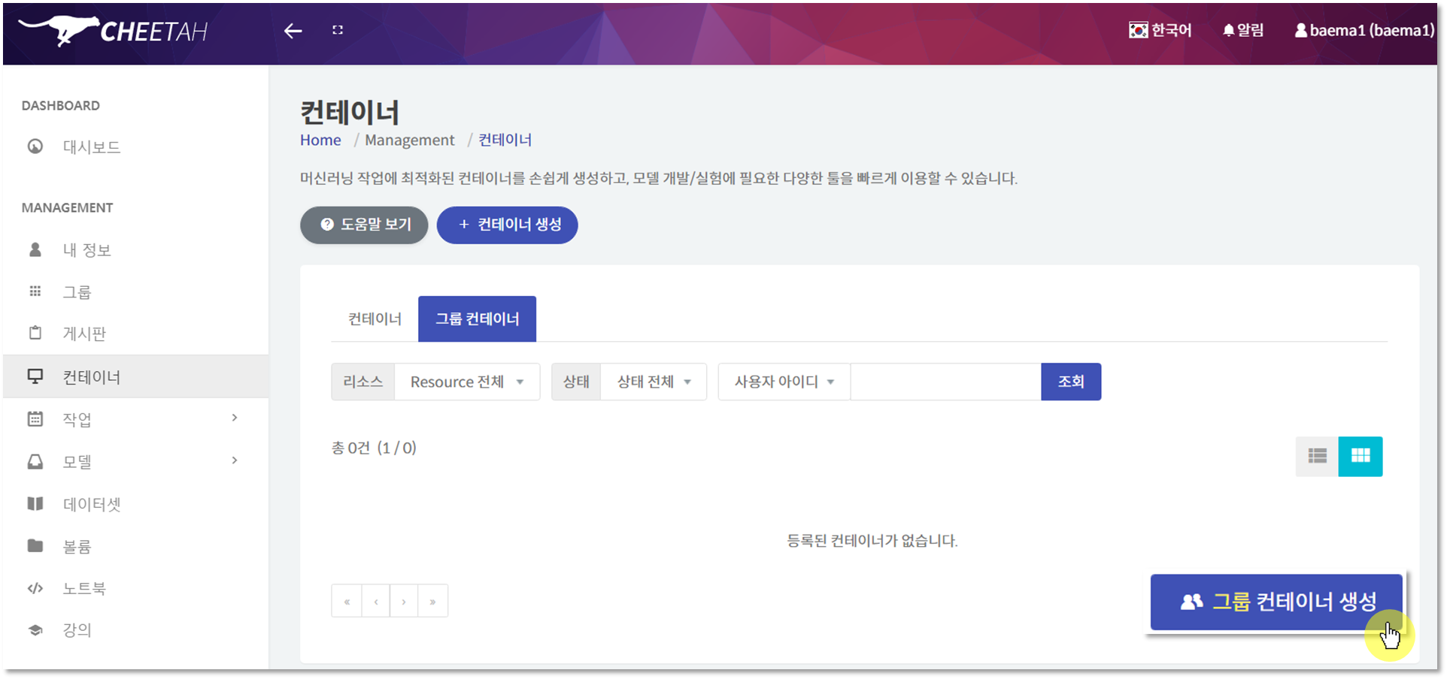The width and height of the screenshot is (1447, 679).
Task: Click the Korean flag language icon
Action: pos(1138,30)
